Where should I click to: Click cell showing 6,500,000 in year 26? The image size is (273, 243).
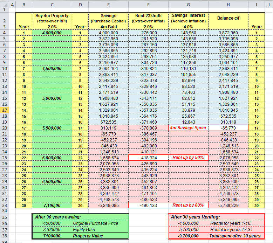(52, 182)
